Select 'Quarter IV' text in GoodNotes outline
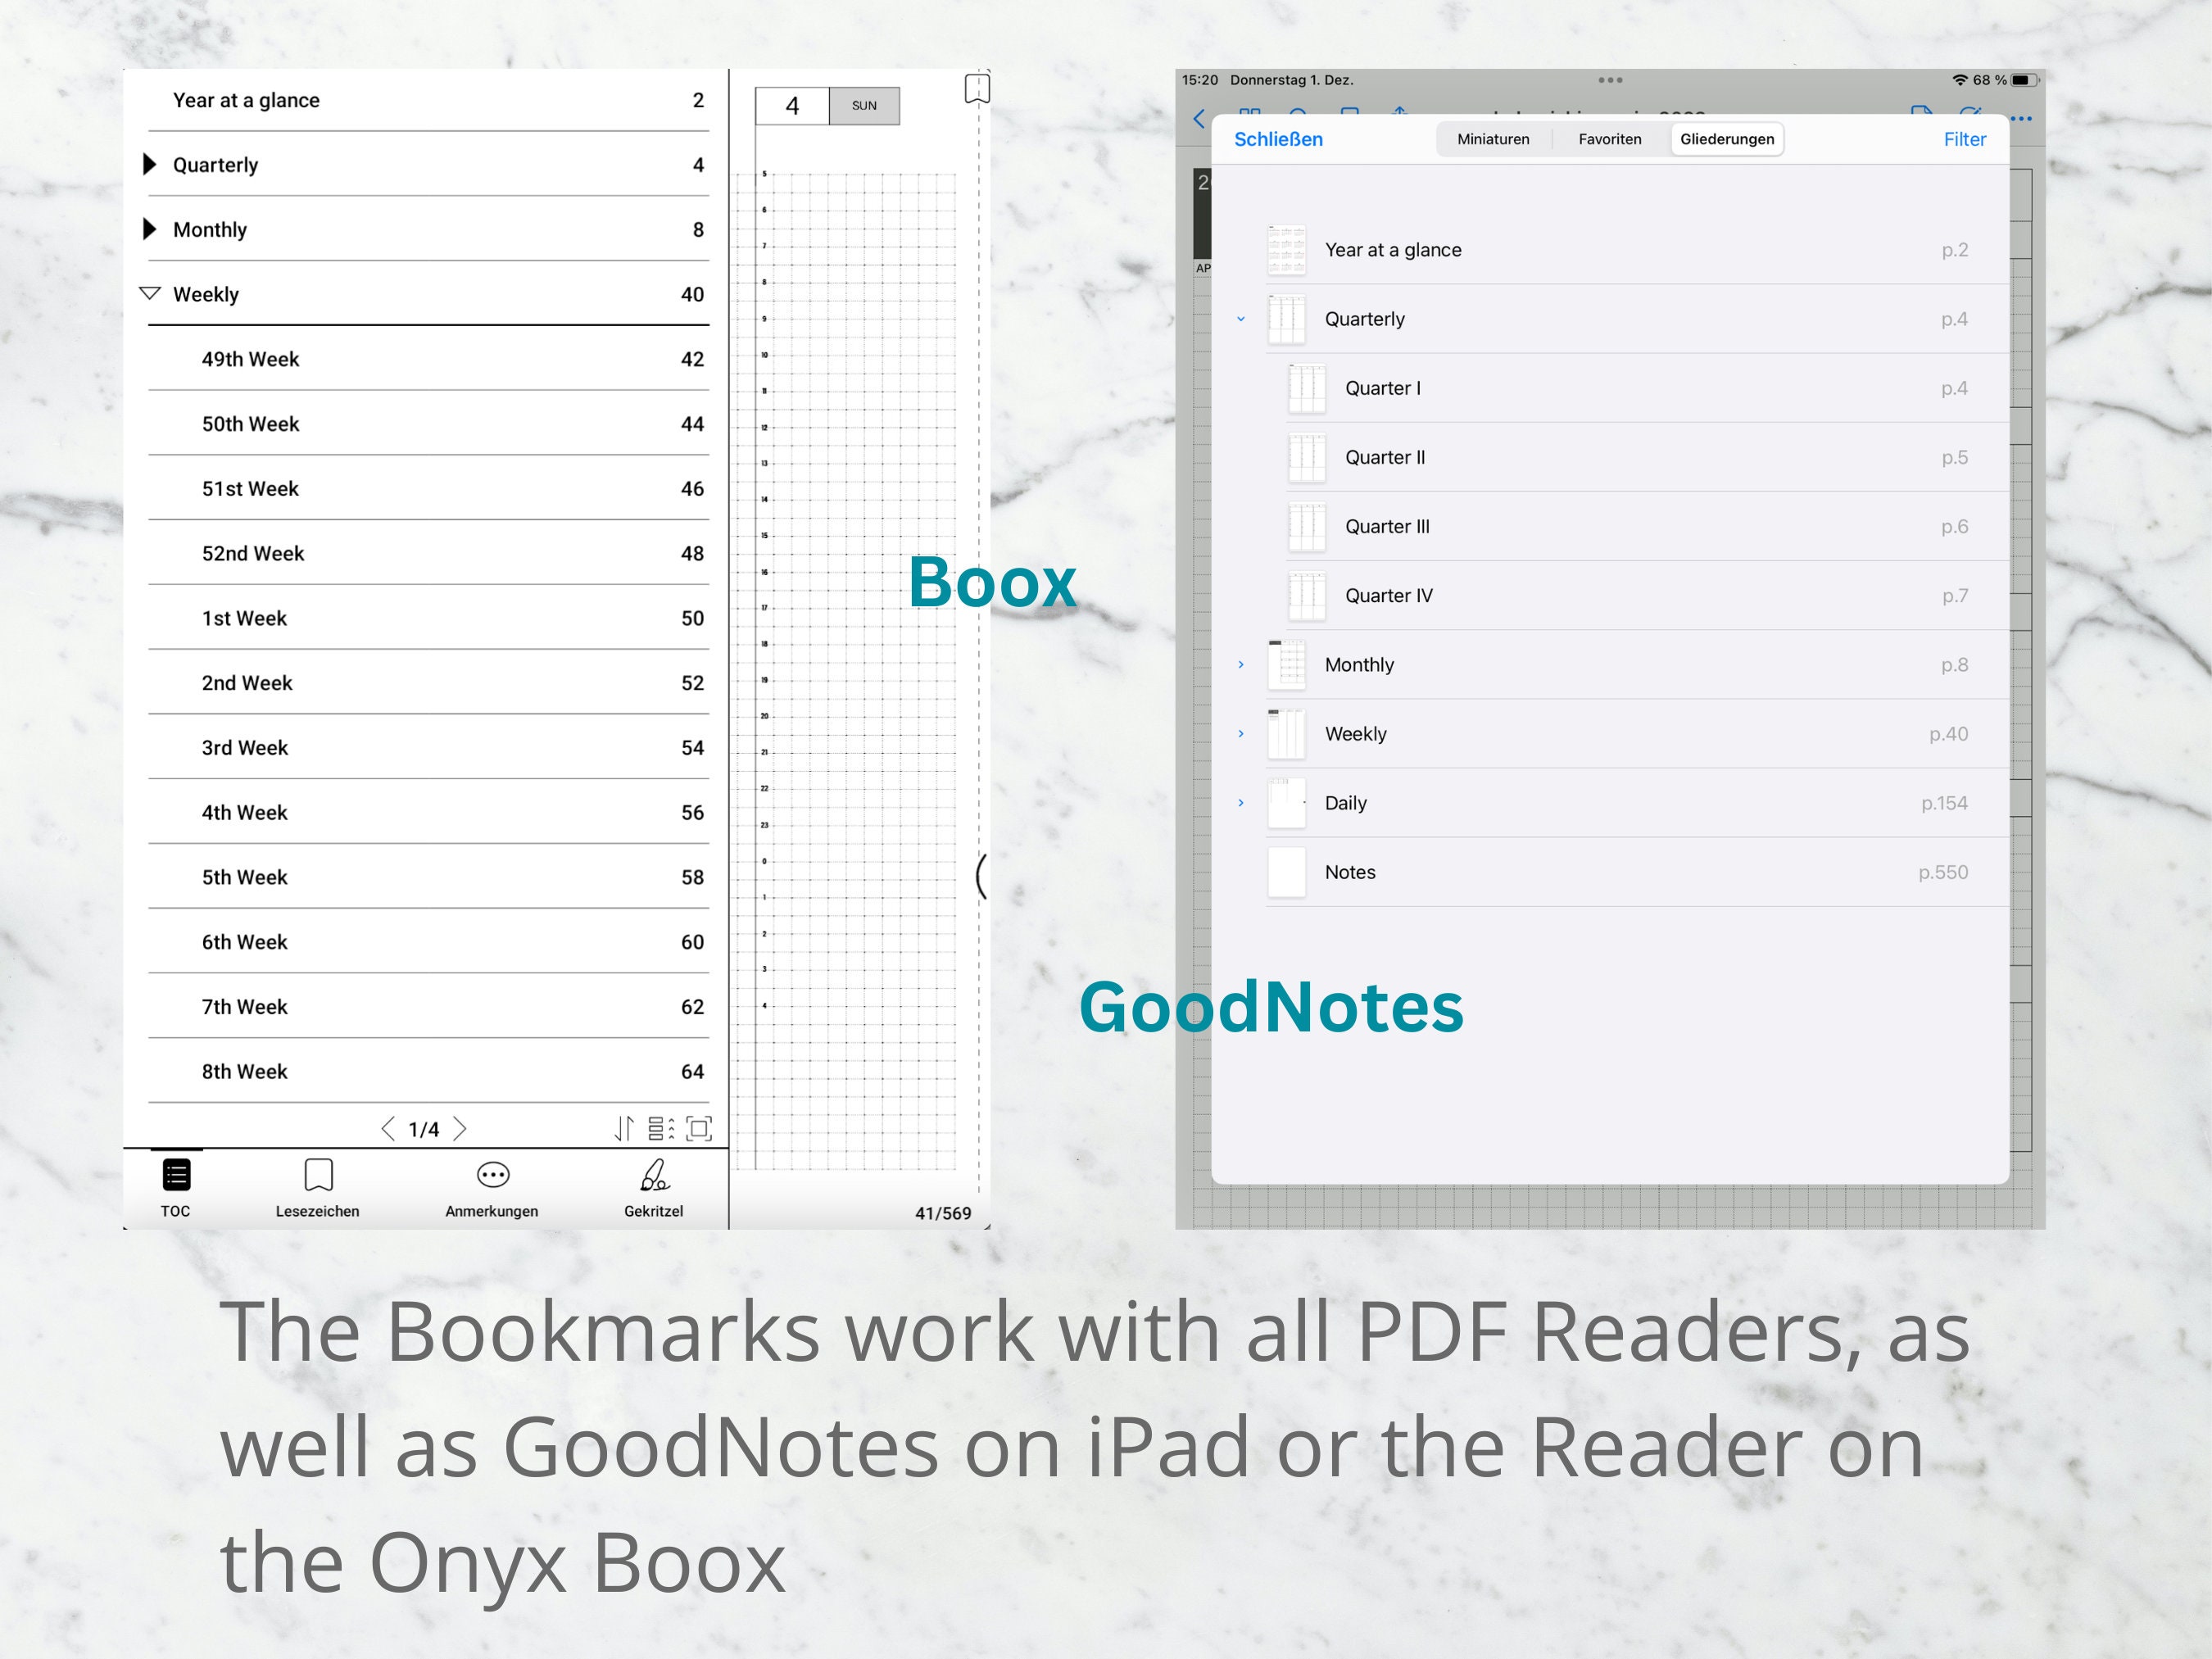Viewport: 2212px width, 1659px height. pos(1389,596)
